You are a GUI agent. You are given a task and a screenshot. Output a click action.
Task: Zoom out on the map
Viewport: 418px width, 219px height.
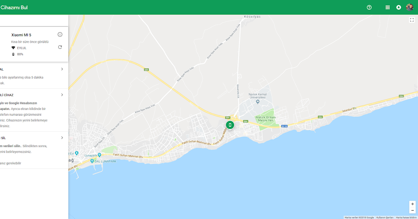[412, 210]
